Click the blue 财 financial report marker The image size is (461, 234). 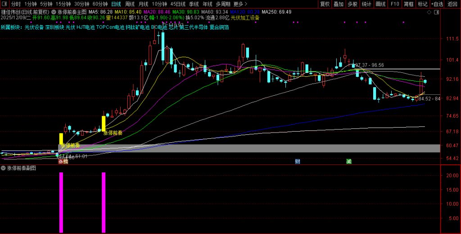[x=298, y=161]
